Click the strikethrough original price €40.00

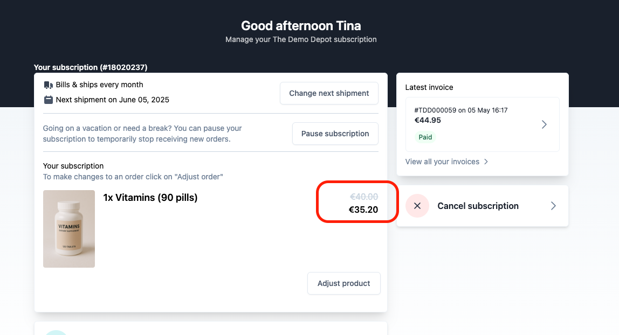tap(364, 197)
